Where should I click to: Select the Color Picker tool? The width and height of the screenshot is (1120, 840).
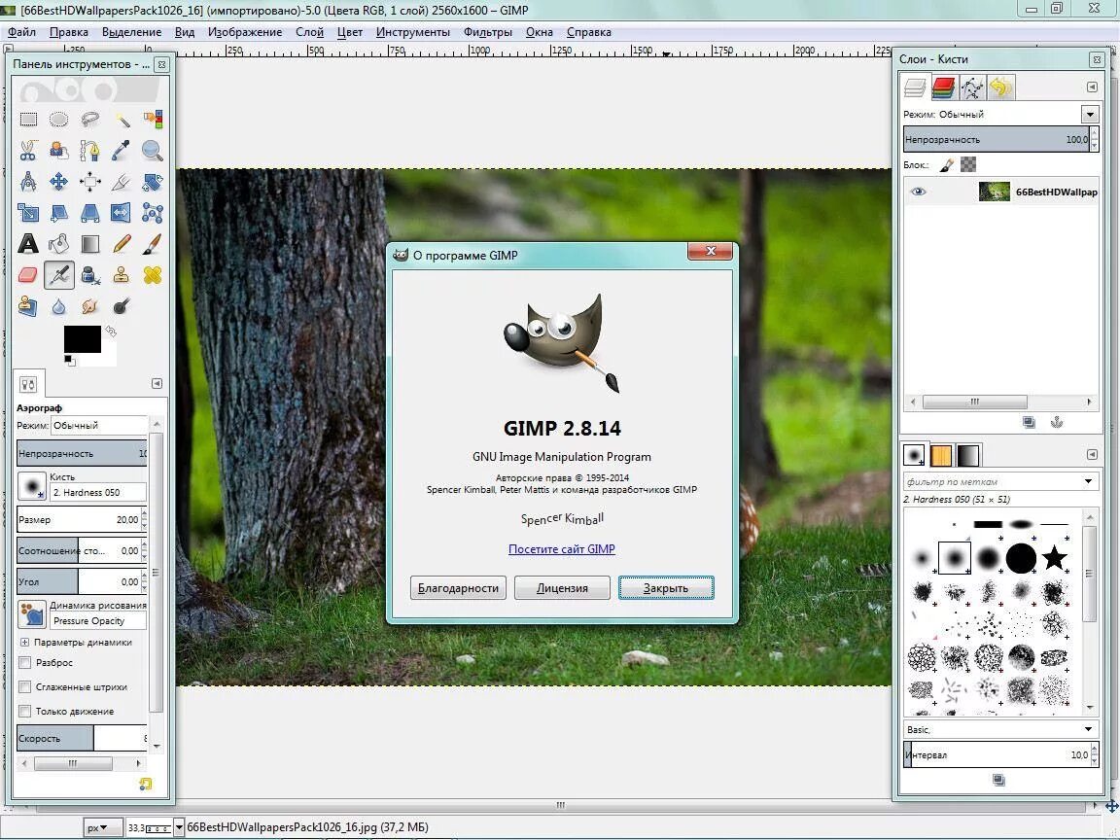point(122,151)
